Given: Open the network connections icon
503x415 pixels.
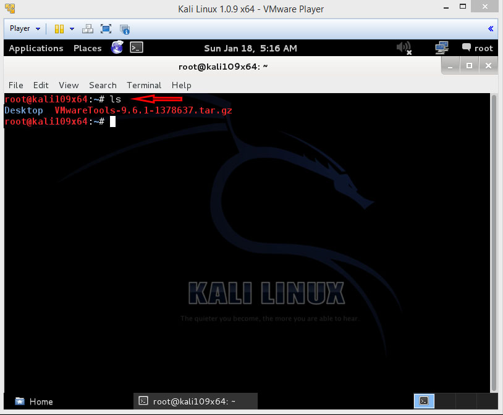Looking at the screenshot, I should (442, 48).
